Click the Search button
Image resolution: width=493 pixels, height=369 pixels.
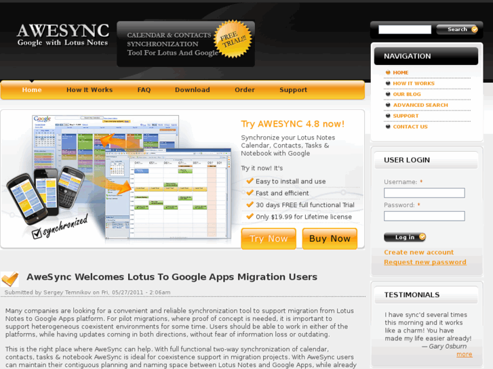[x=458, y=30]
